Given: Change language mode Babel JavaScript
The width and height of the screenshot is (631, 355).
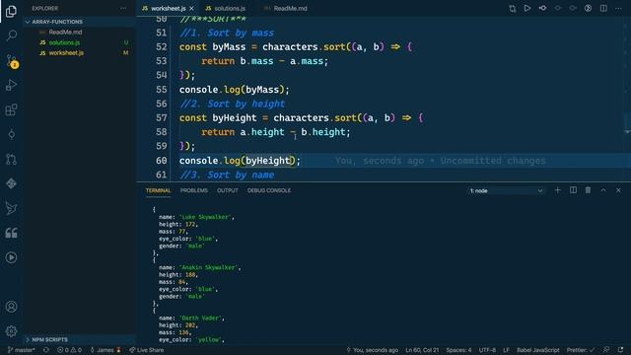Looking at the screenshot, I should point(538,350).
